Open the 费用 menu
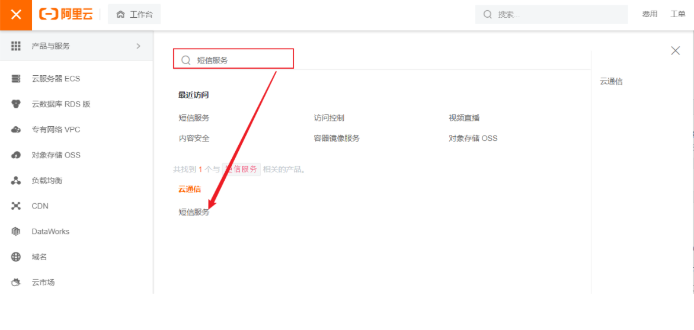 [x=650, y=14]
